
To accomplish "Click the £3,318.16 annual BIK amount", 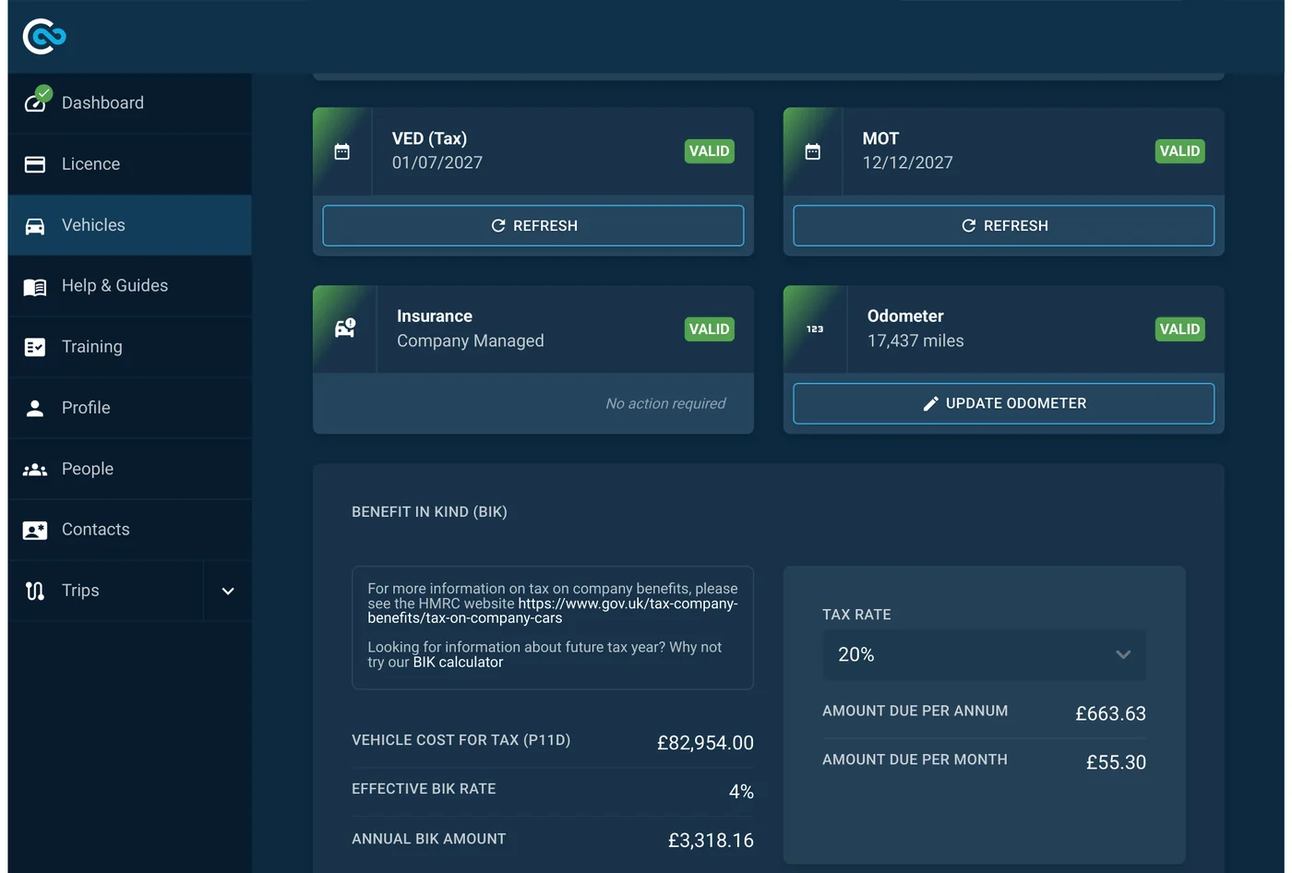I will pyautogui.click(x=711, y=841).
